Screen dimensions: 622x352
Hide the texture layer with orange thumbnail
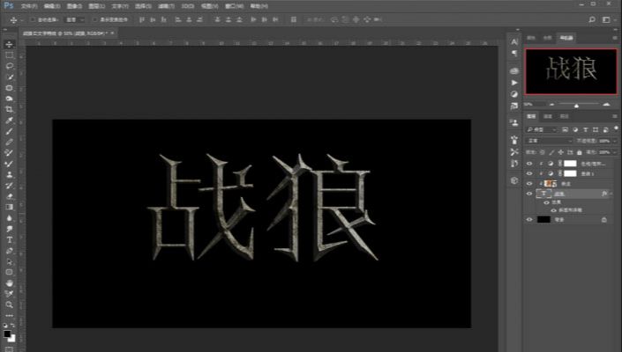(x=529, y=184)
